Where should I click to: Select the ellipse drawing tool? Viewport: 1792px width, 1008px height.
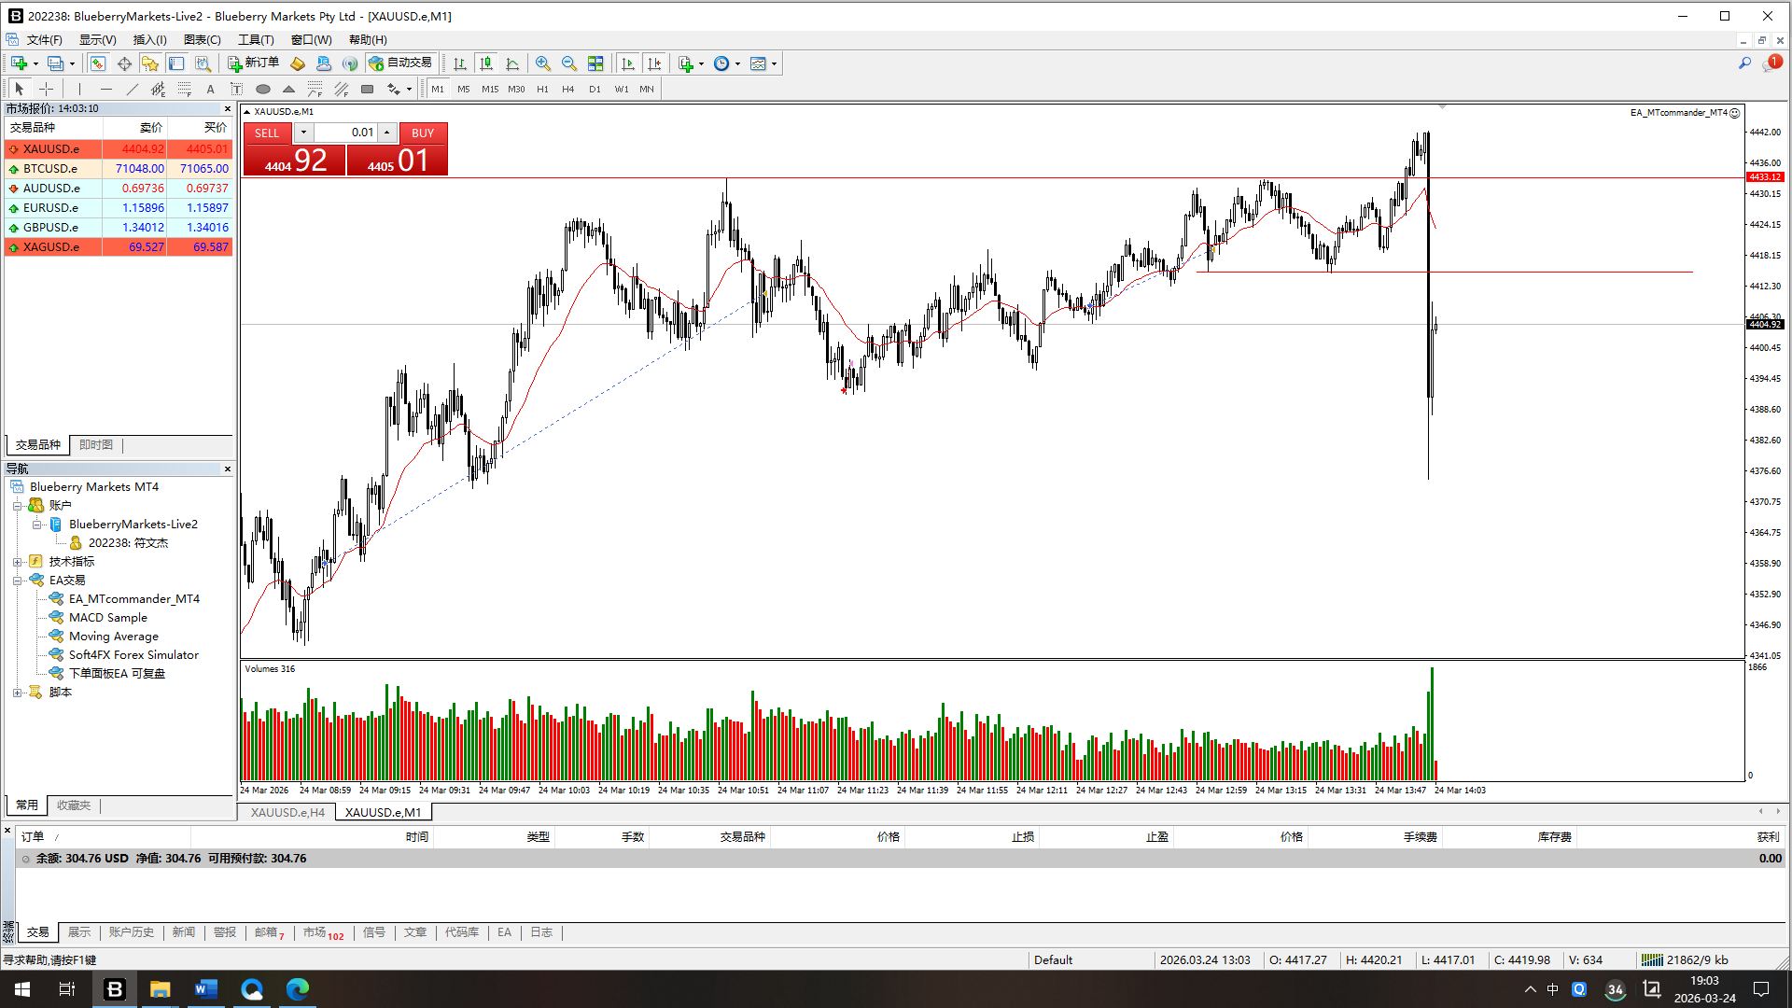[x=263, y=89]
